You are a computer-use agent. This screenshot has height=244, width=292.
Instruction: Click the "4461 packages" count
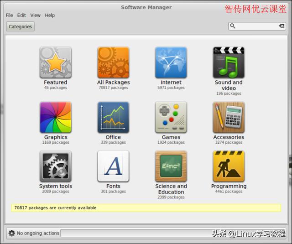(x=229, y=192)
